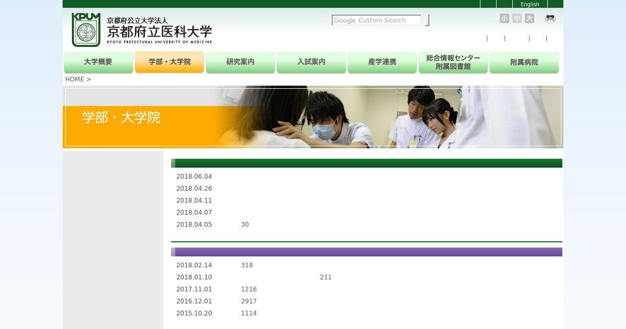Image resolution: width=626 pixels, height=329 pixels.
Task: Click the printer icon
Action: click(550, 18)
